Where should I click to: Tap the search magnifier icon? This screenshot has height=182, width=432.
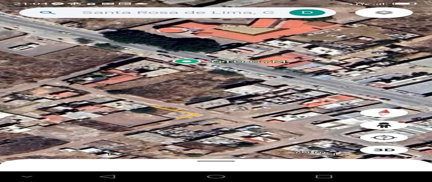tap(48, 13)
